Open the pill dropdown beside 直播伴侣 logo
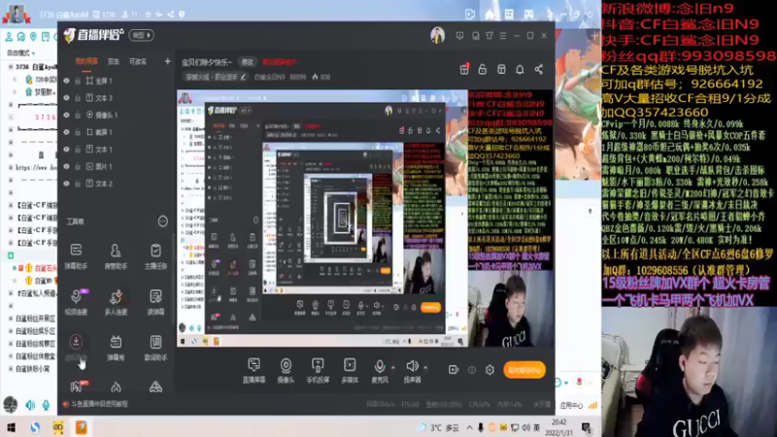 (x=141, y=35)
